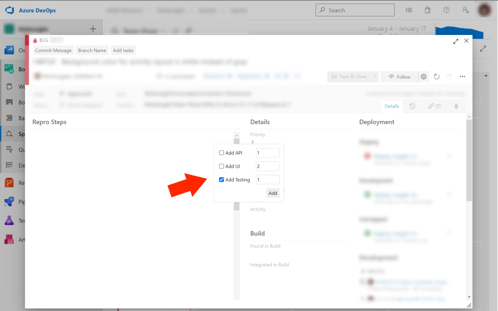Check the Add API checkbox
Image resolution: width=498 pixels, height=311 pixels.
click(221, 153)
